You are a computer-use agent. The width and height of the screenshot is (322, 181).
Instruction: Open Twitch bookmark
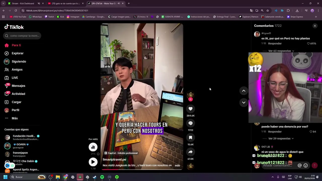(49, 17)
